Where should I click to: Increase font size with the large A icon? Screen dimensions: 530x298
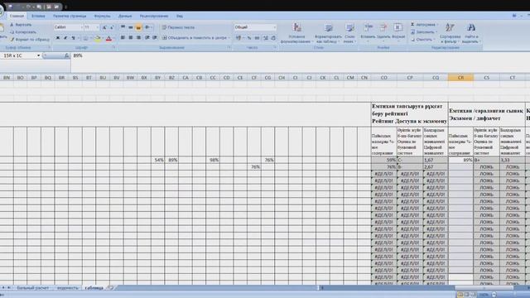(x=104, y=27)
